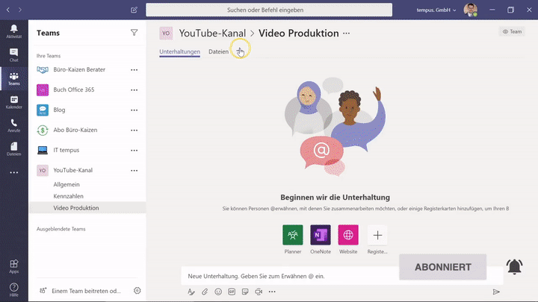Open the sticker picker

245,292
